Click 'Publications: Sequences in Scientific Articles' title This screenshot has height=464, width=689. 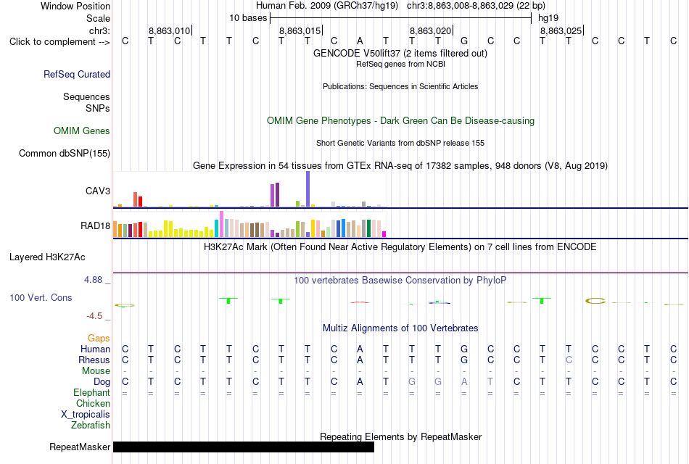[x=400, y=86]
